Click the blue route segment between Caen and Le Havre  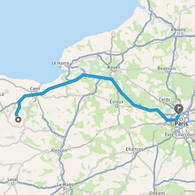click(x=62, y=84)
